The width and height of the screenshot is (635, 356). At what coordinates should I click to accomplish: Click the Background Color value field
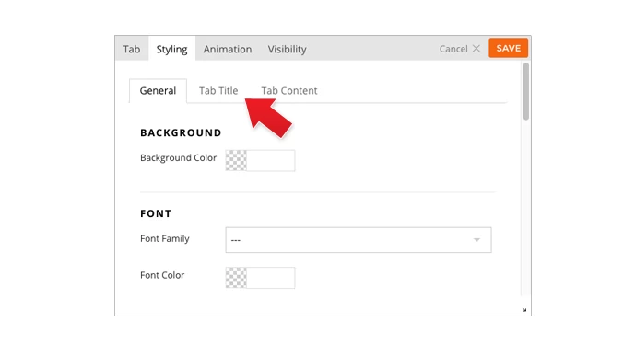coord(271,160)
